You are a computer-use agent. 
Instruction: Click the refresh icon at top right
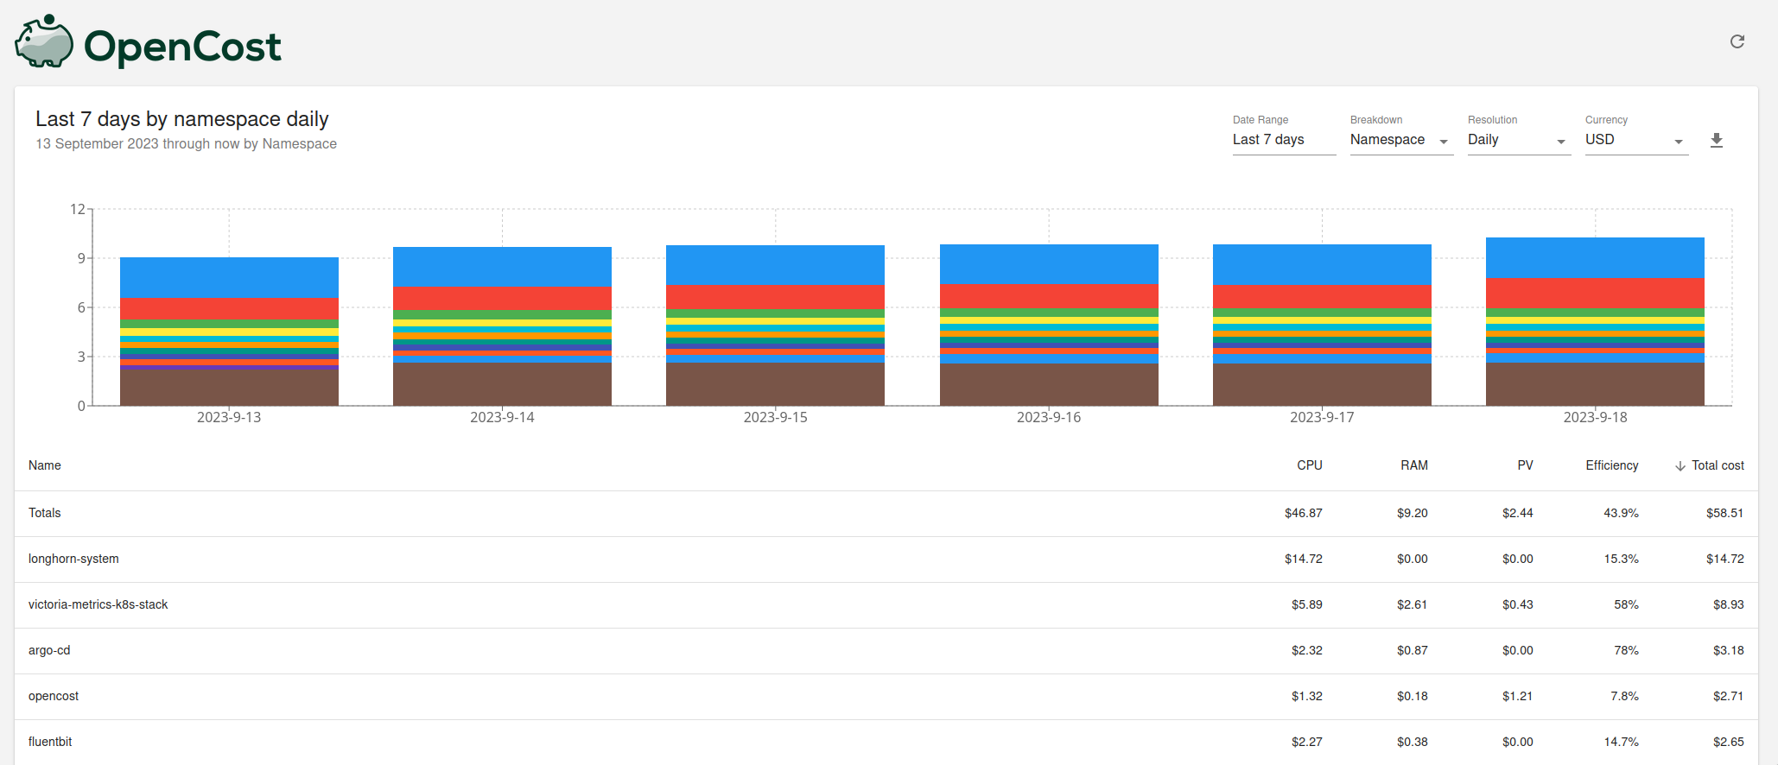(x=1737, y=41)
